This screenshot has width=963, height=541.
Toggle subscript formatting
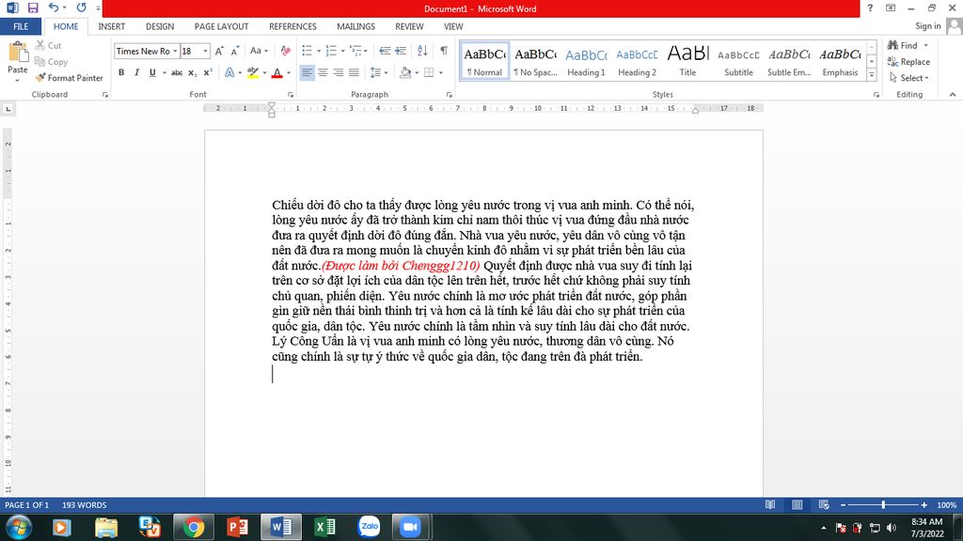point(192,72)
